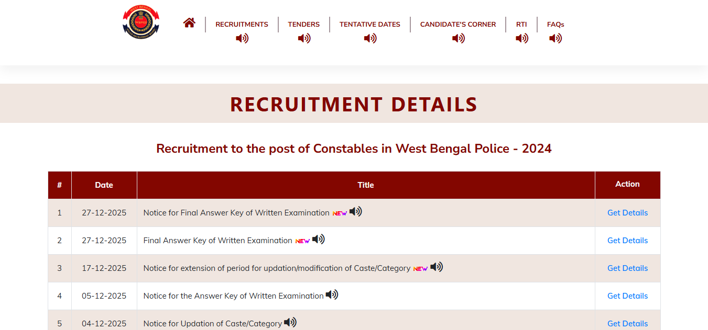Screen dimensions: 708x330
Task: Play audio under the RTI menu
Action: [521, 38]
